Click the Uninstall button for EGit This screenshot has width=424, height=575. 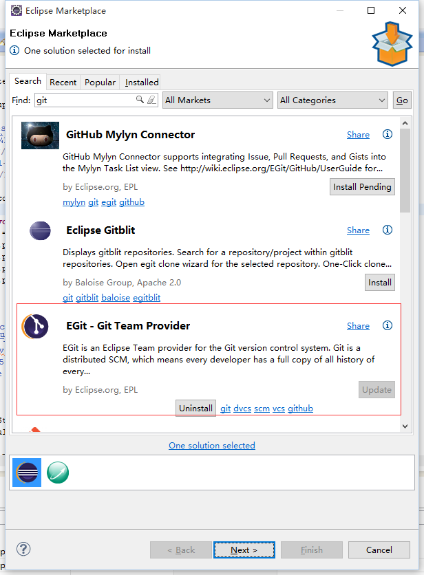click(x=195, y=408)
